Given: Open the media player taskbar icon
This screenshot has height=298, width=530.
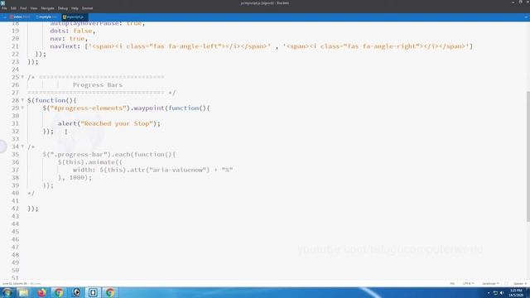Looking at the screenshot, I should 76,292.
